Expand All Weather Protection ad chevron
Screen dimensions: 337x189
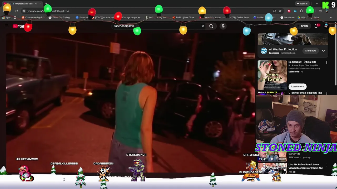click(323, 51)
